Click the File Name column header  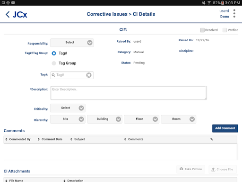[x=16, y=181]
